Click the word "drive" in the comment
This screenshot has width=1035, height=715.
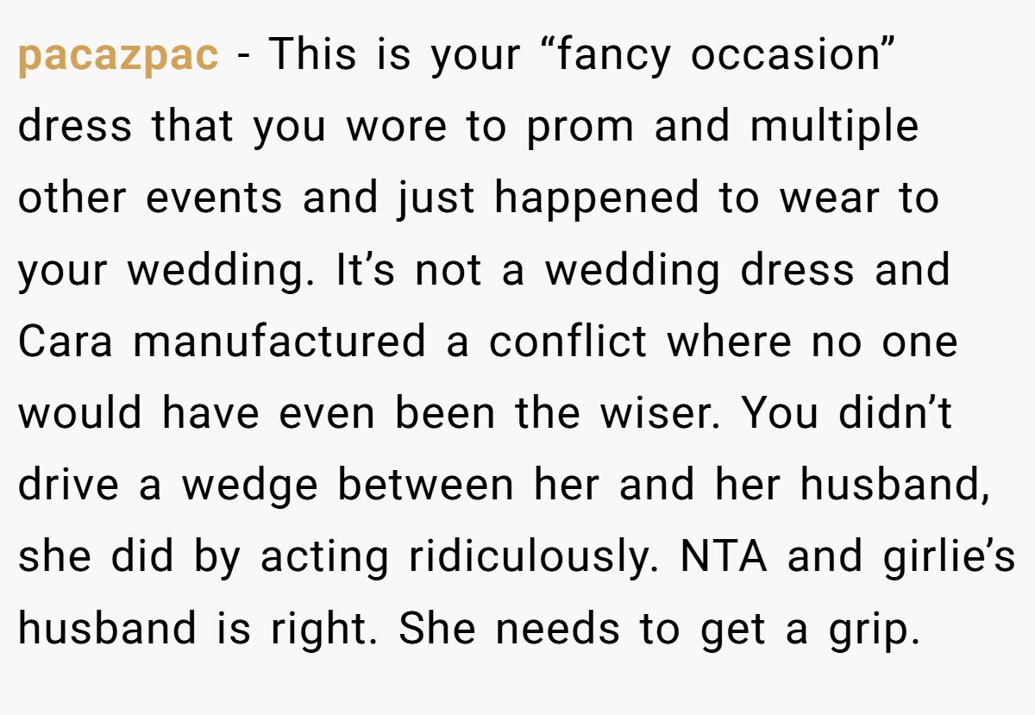click(x=70, y=485)
